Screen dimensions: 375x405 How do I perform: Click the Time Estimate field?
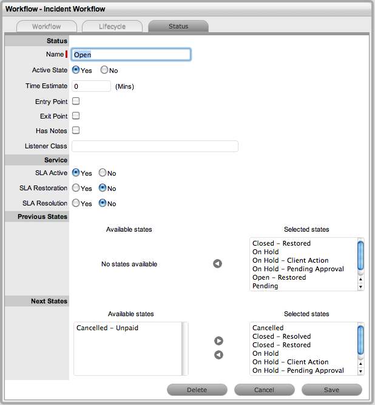click(91, 86)
